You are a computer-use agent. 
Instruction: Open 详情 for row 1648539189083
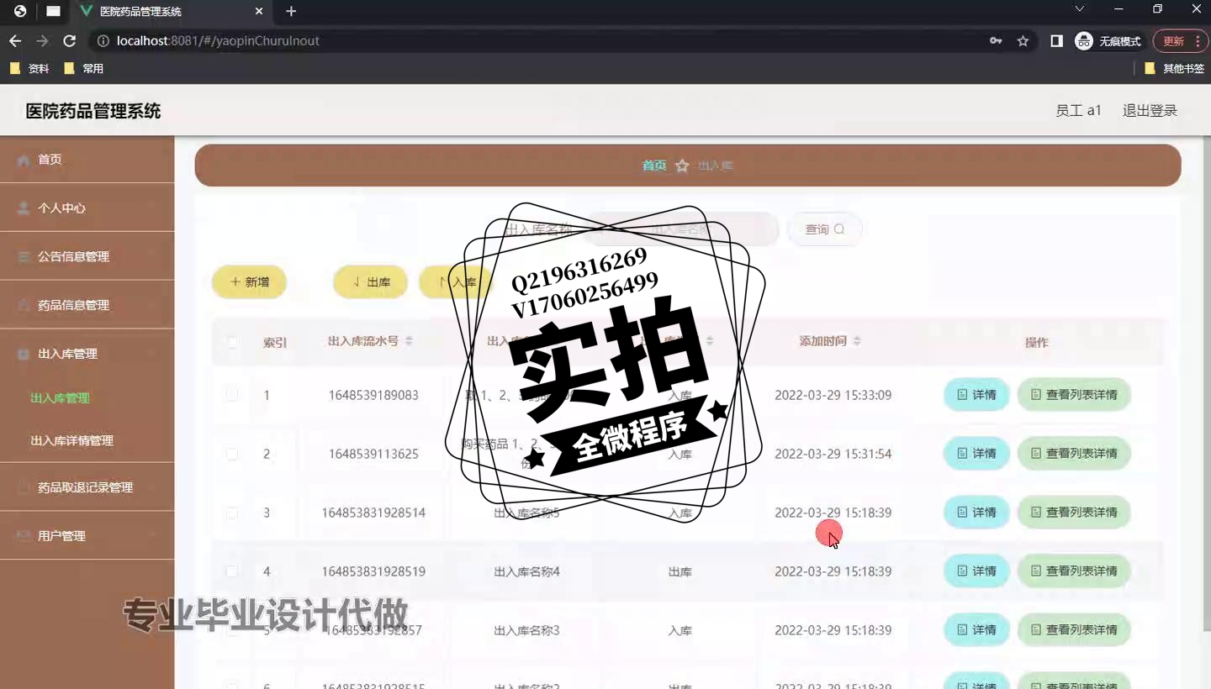(x=976, y=395)
